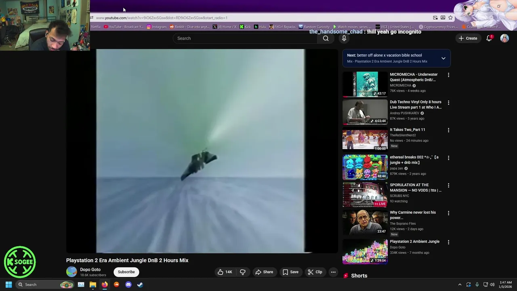Open Hulu bookmark
Image resolution: width=517 pixels, height=291 pixels.
point(260,27)
